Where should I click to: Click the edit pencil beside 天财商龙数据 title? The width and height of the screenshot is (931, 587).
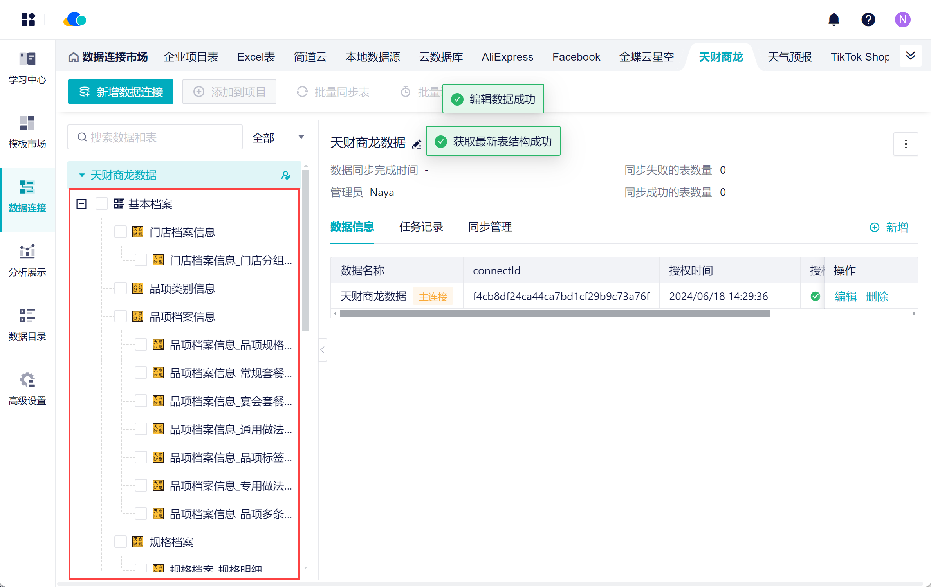[417, 144]
